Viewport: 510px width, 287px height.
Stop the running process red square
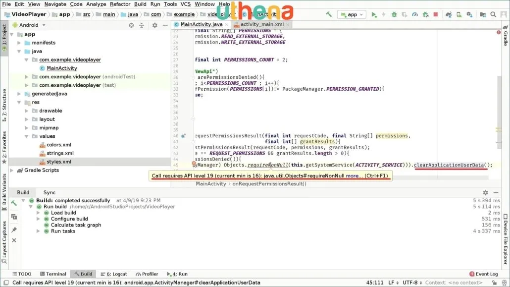pyautogui.click(x=436, y=14)
